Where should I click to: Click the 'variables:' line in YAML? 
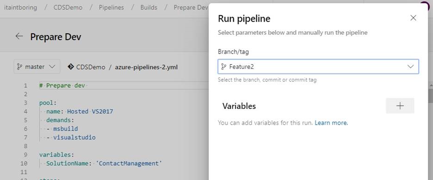(x=56, y=155)
